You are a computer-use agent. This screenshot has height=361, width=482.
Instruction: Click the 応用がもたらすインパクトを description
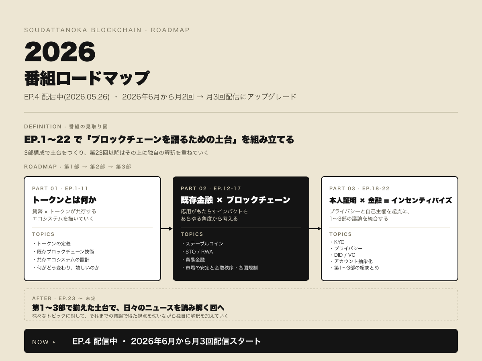click(x=214, y=215)
